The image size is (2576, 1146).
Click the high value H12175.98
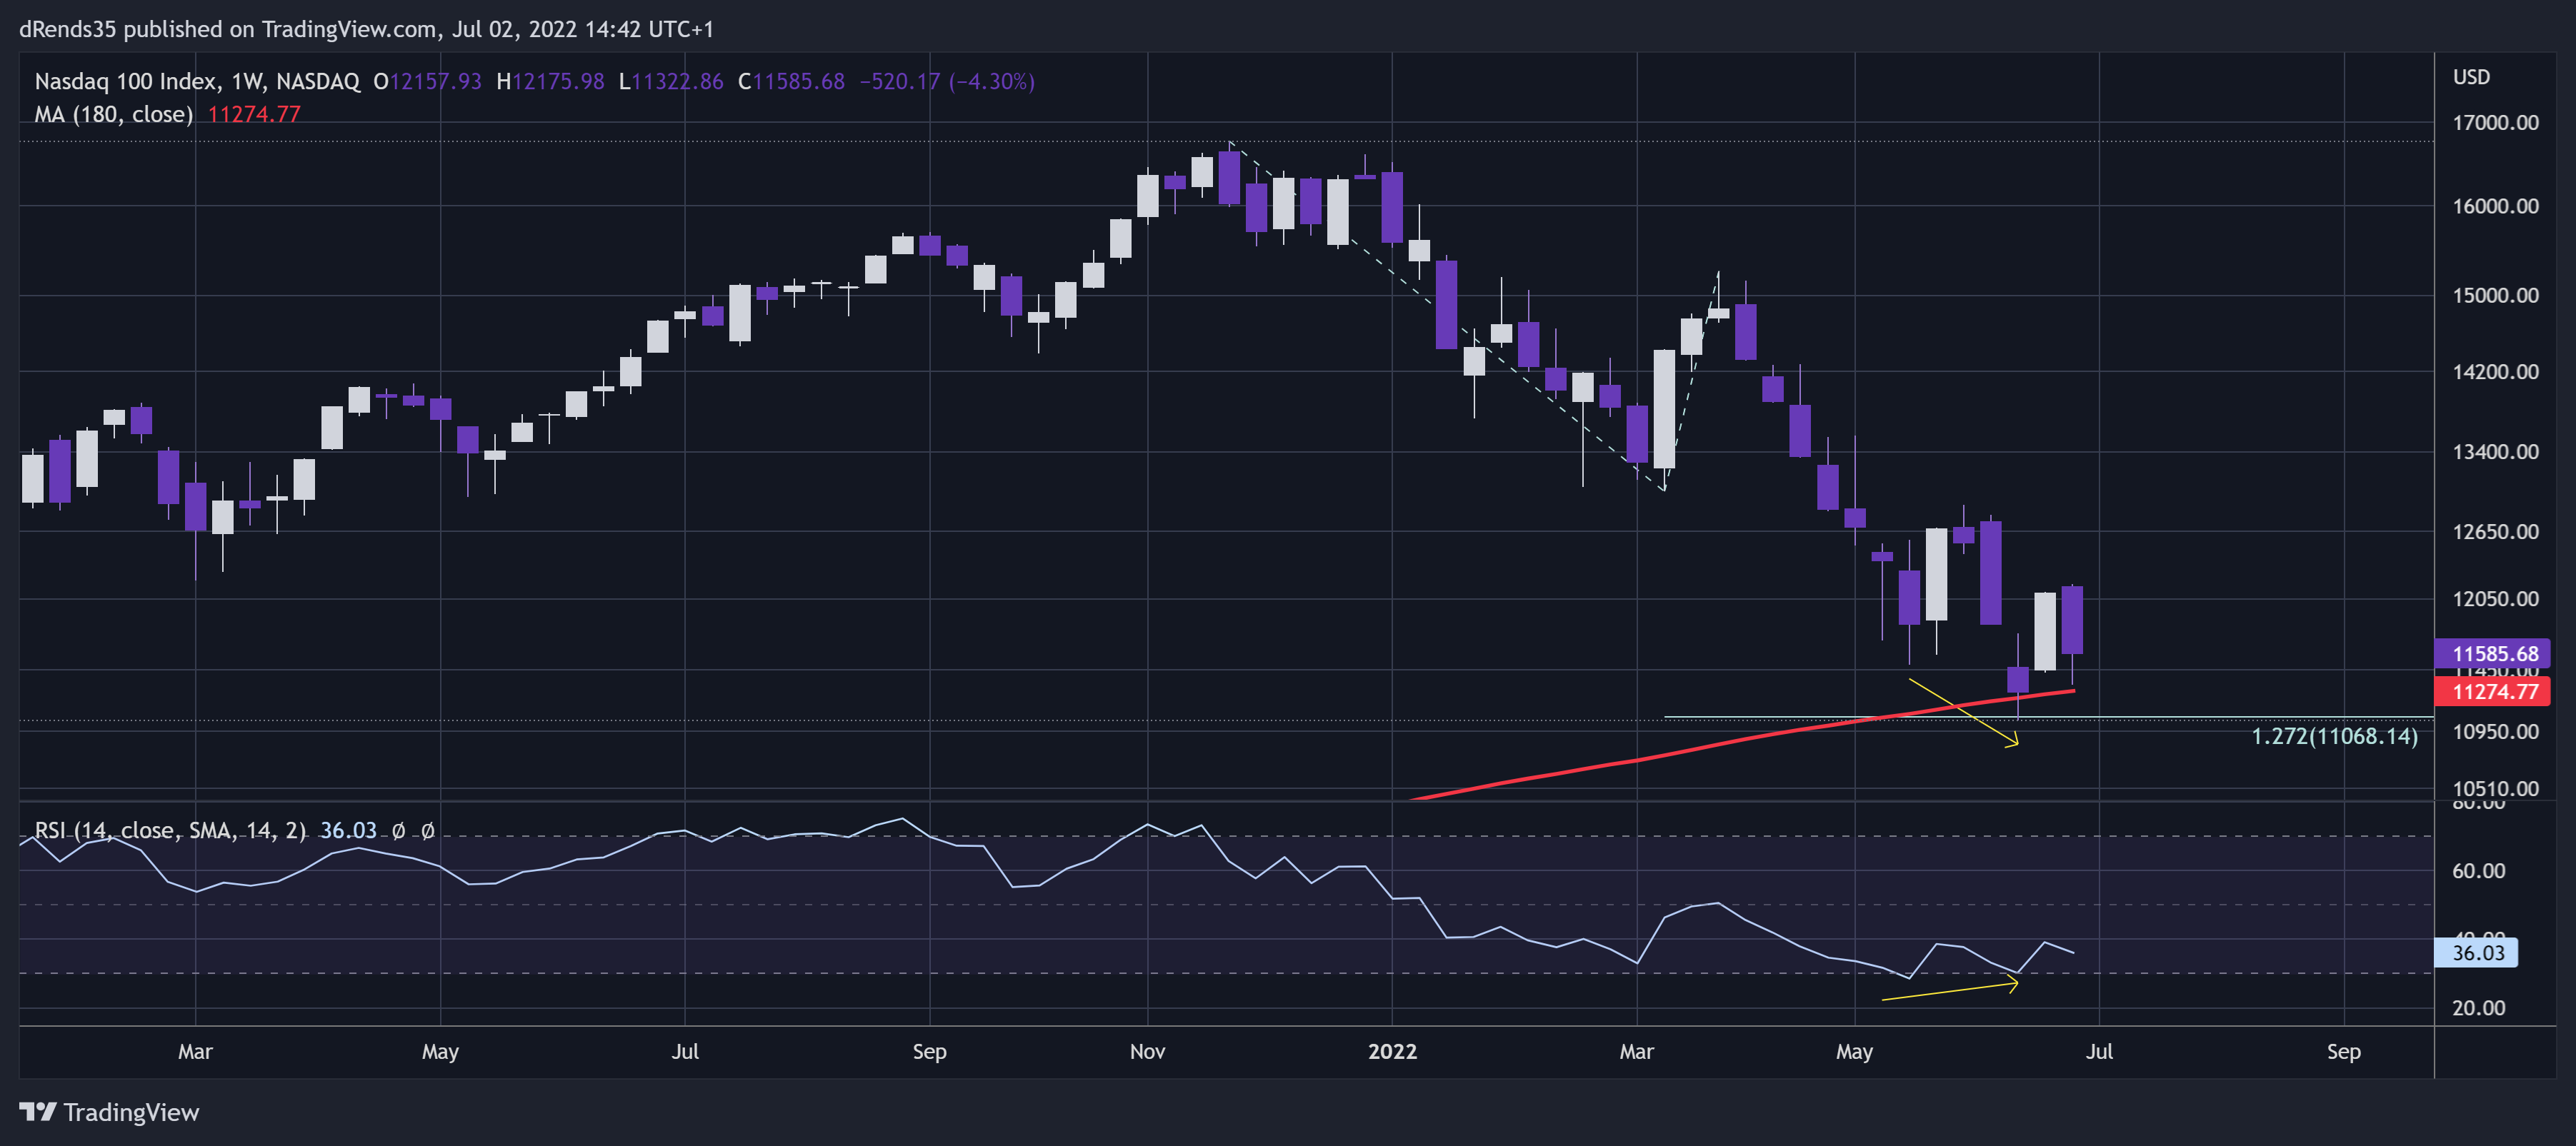point(550,81)
